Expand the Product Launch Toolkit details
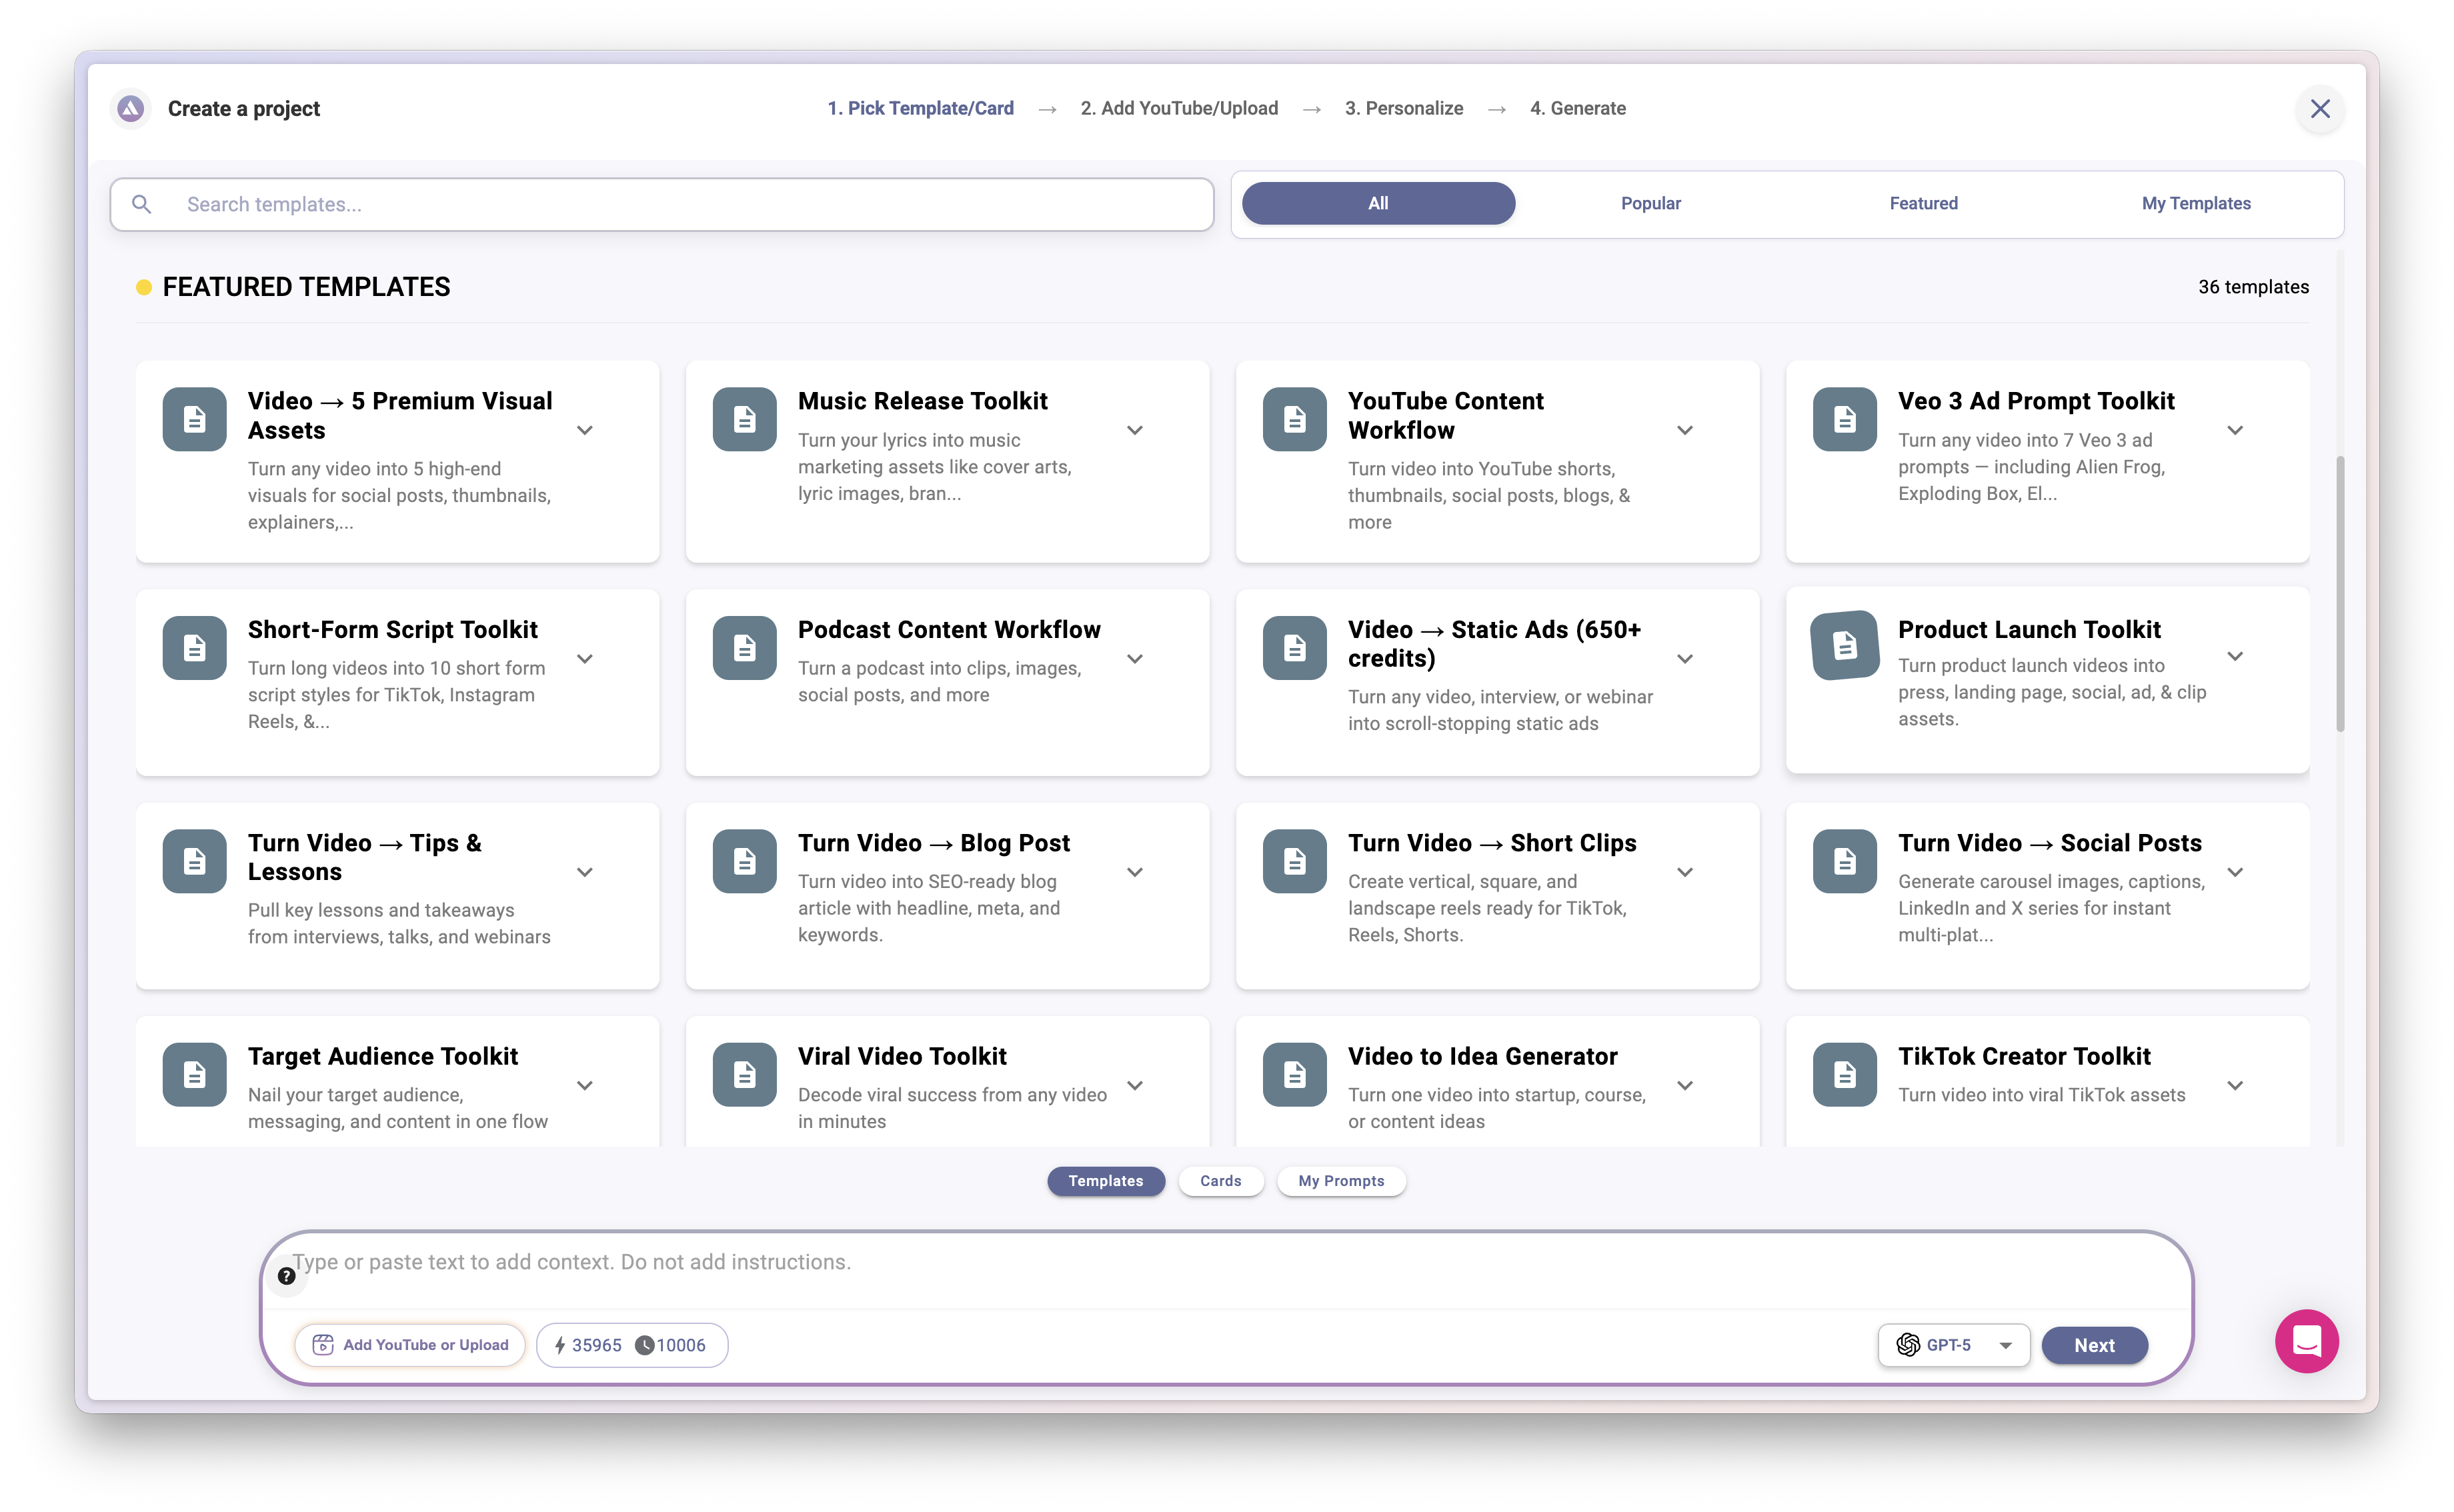 [2236, 658]
